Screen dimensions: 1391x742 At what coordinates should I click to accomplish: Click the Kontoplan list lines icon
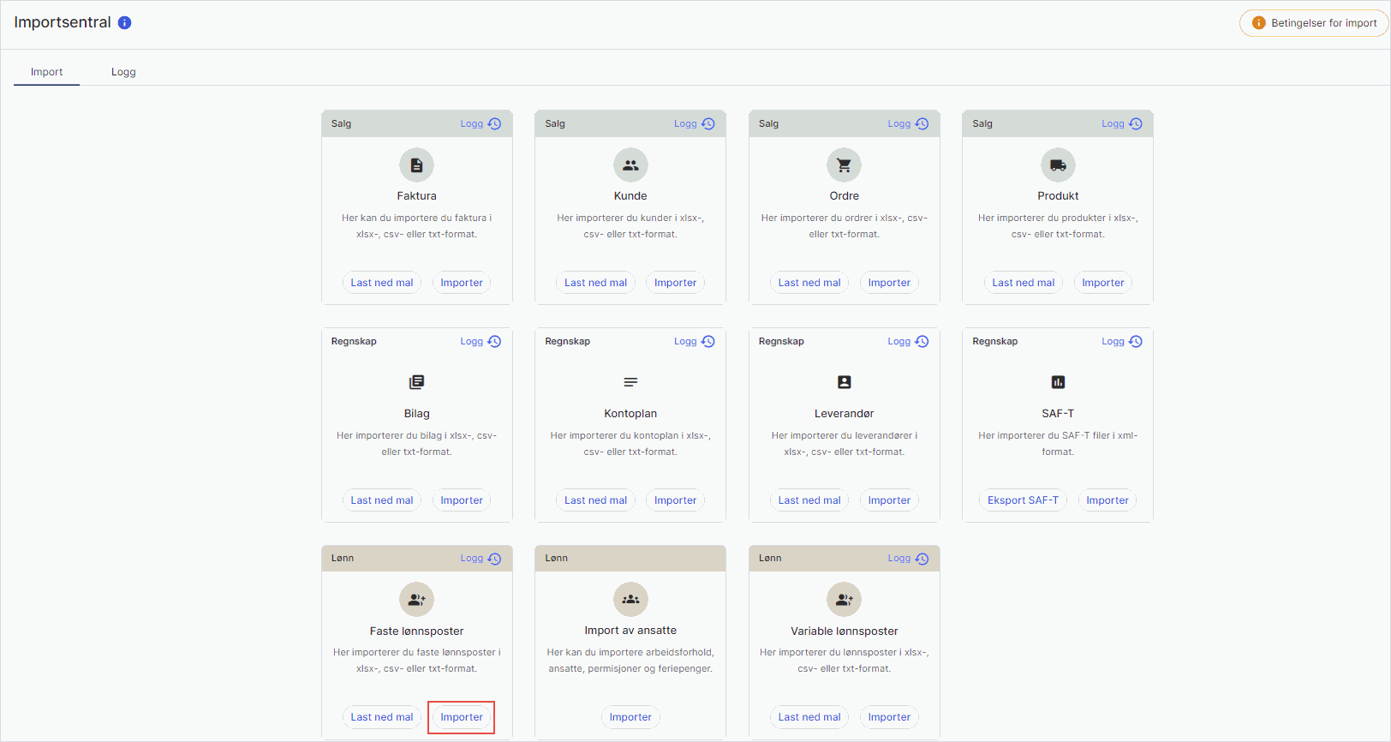coord(630,382)
